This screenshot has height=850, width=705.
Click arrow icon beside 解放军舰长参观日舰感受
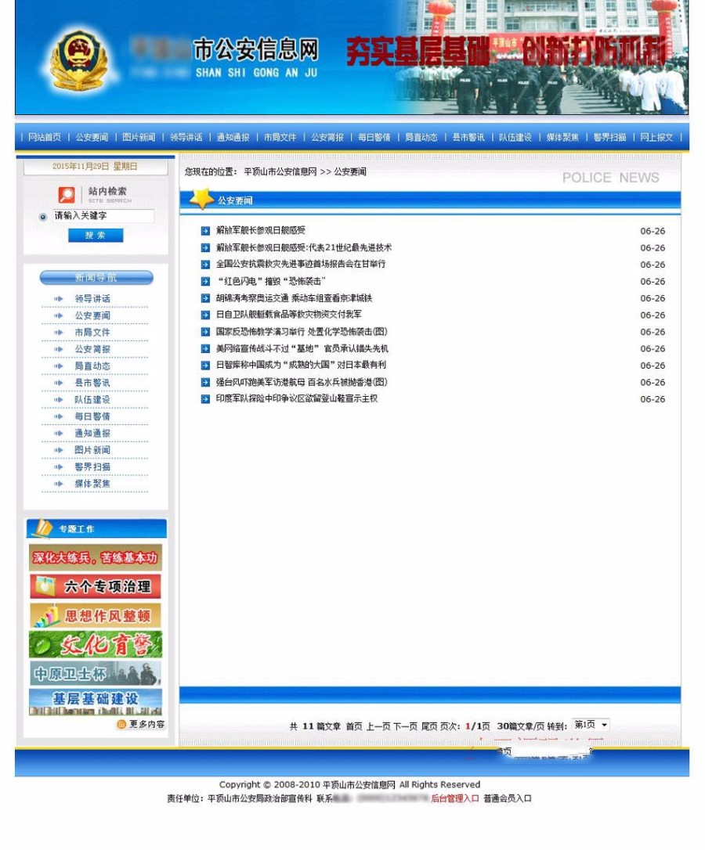tap(205, 231)
